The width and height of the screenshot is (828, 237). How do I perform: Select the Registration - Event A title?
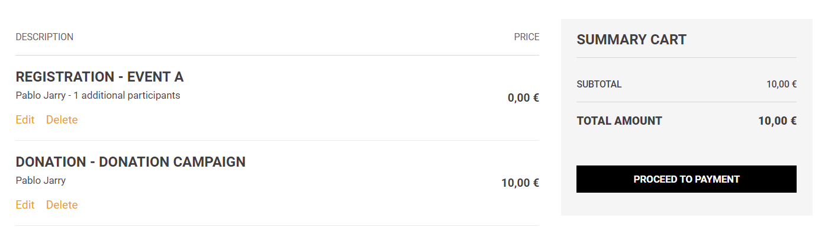click(99, 77)
